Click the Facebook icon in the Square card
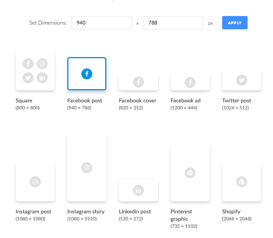This screenshot has height=238, width=273. 28,64
